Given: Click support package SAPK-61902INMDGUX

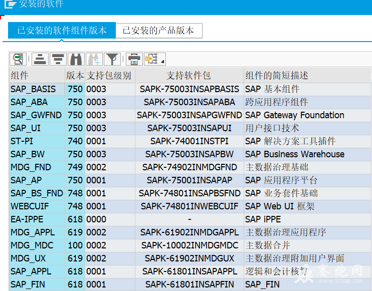Looking at the screenshot, I should (190, 258).
